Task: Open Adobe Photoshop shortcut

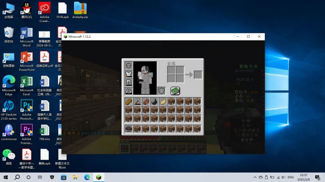Action: (x=27, y=110)
